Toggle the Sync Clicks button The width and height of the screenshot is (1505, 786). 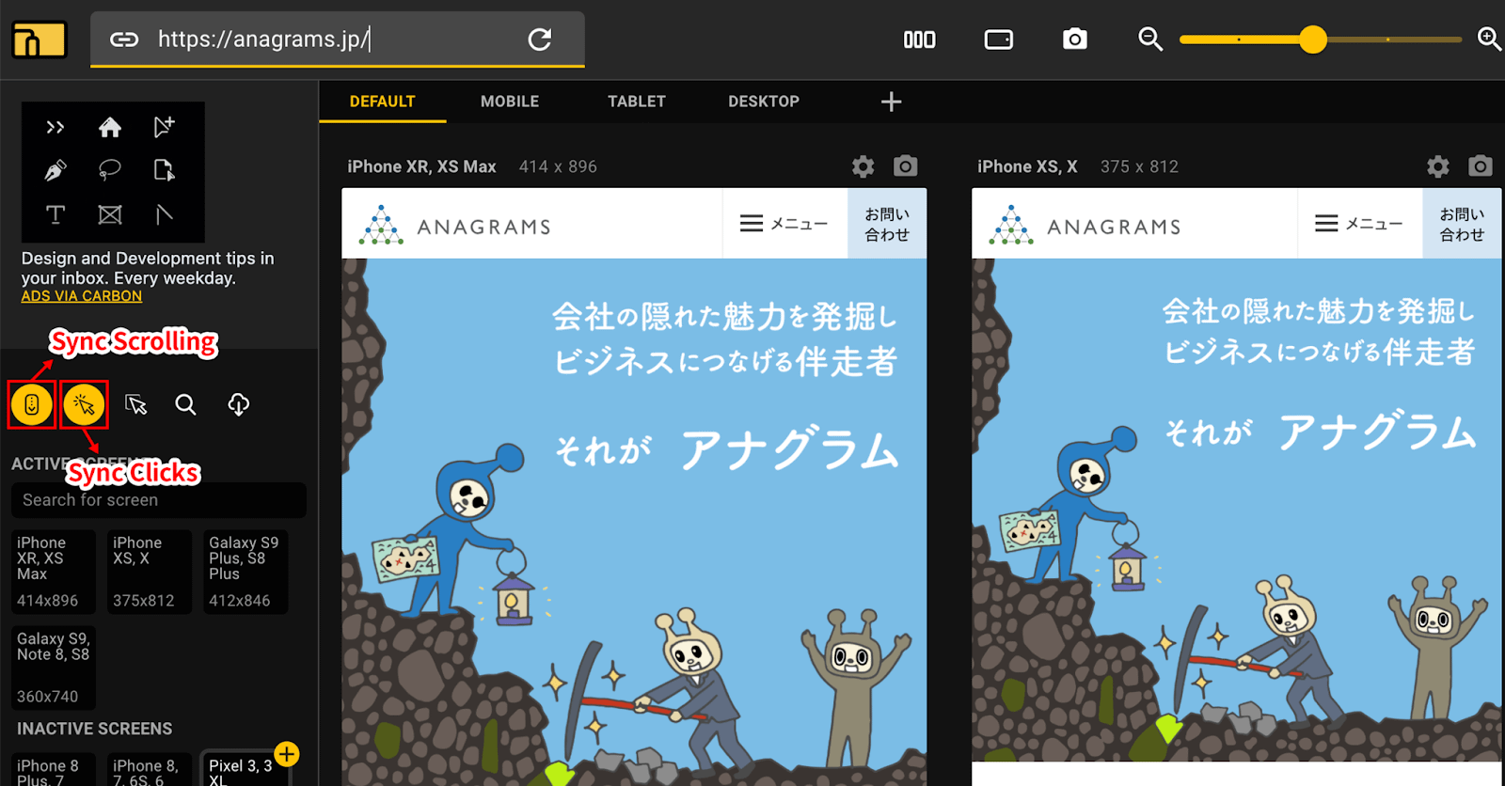coord(84,405)
